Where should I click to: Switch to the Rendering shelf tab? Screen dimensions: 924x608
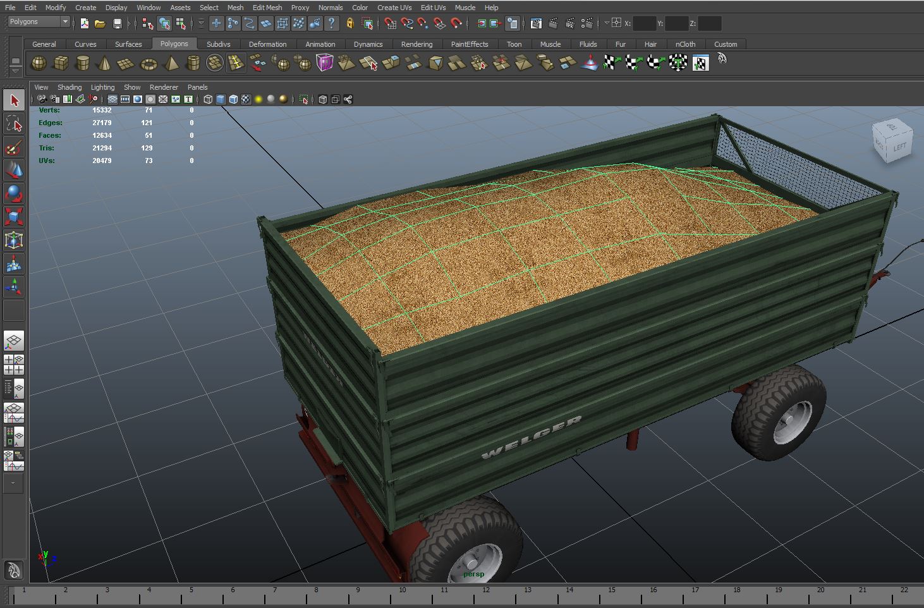click(x=416, y=44)
